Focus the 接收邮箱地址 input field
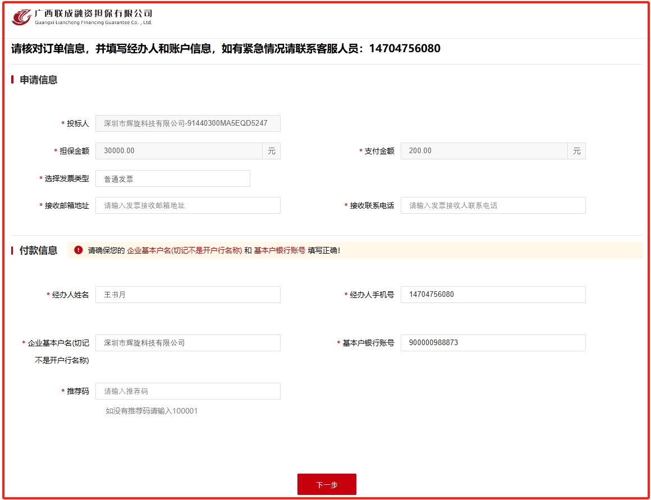 pos(187,205)
